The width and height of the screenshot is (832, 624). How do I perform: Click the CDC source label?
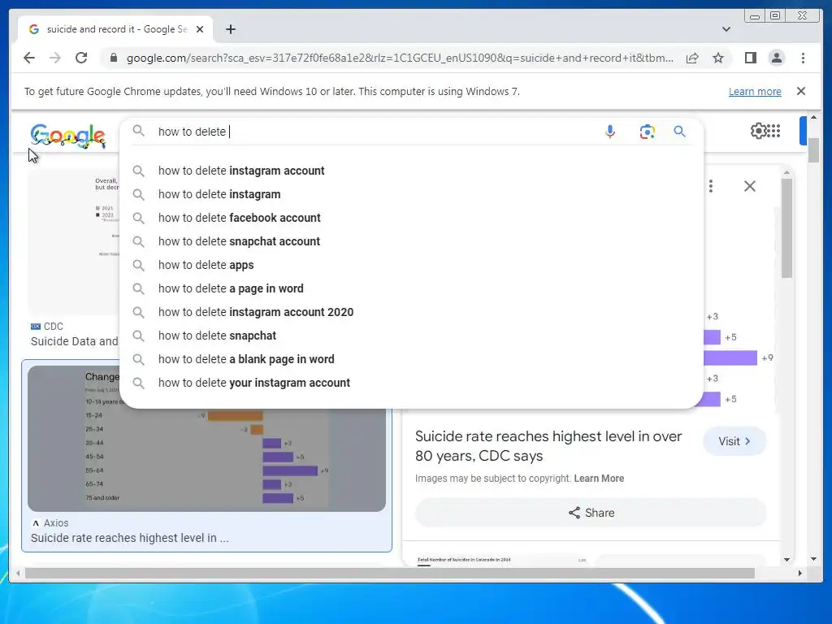click(x=47, y=327)
